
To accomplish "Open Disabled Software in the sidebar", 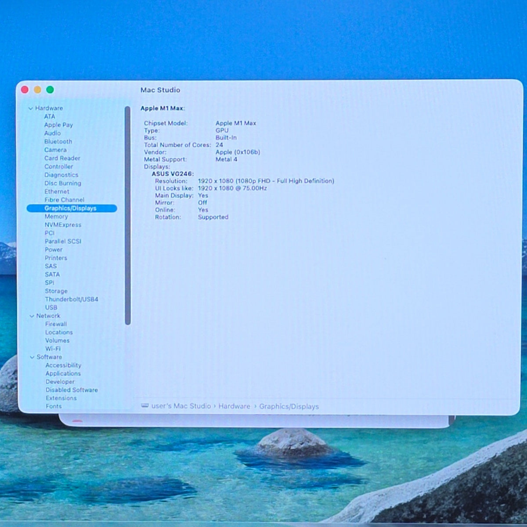I will coord(72,390).
